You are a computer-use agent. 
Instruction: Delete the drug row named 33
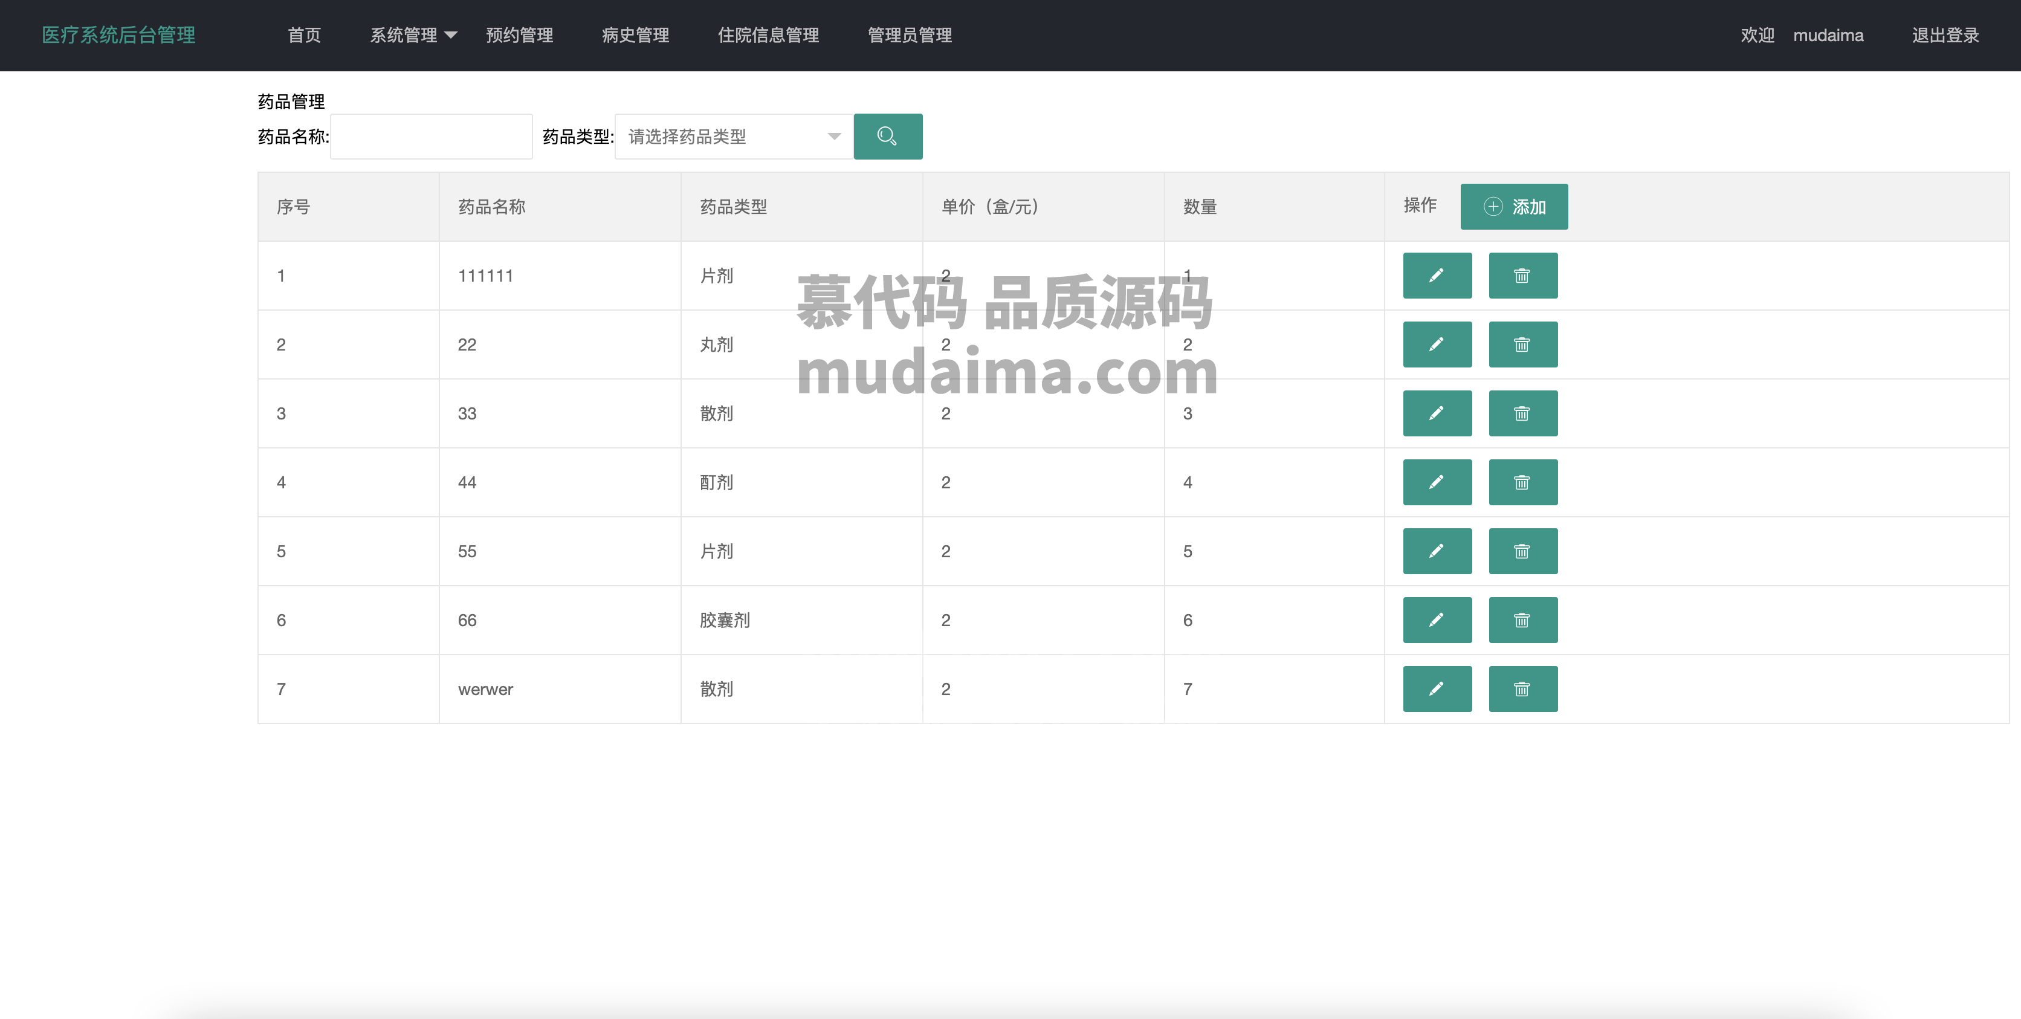click(1523, 413)
